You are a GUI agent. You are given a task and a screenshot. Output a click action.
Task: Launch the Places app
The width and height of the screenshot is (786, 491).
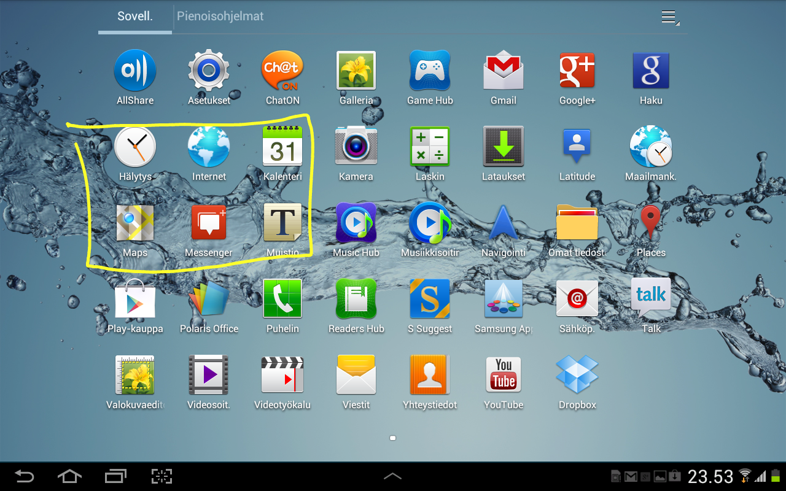[651, 222]
